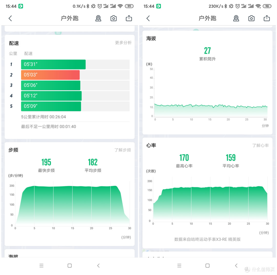Tap 平均步频 label
277x275 pixels.
(x=93, y=170)
